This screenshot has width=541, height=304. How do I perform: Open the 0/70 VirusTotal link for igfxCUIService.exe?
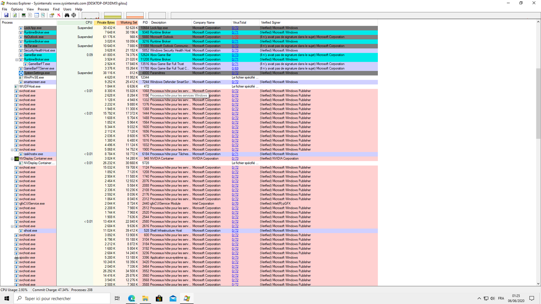(x=235, y=204)
